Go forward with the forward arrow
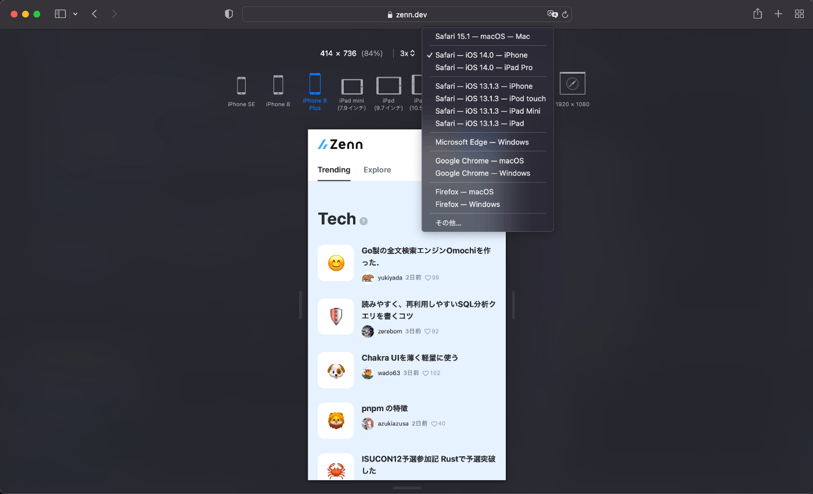Screen dimensions: 813x494 (114, 14)
